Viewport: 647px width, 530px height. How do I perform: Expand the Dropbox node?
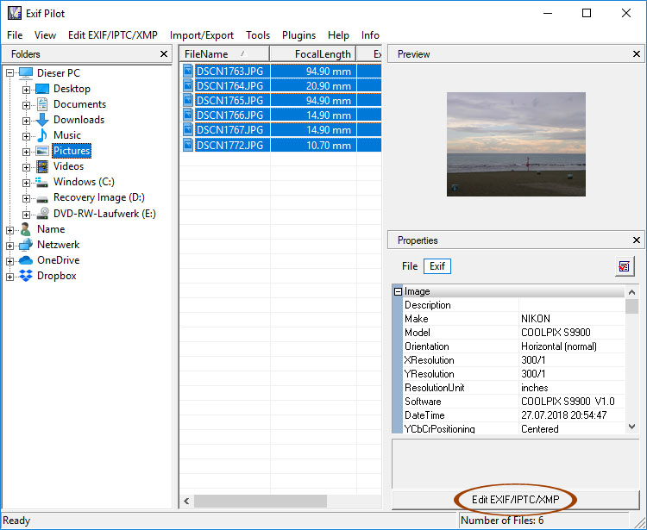(9, 277)
